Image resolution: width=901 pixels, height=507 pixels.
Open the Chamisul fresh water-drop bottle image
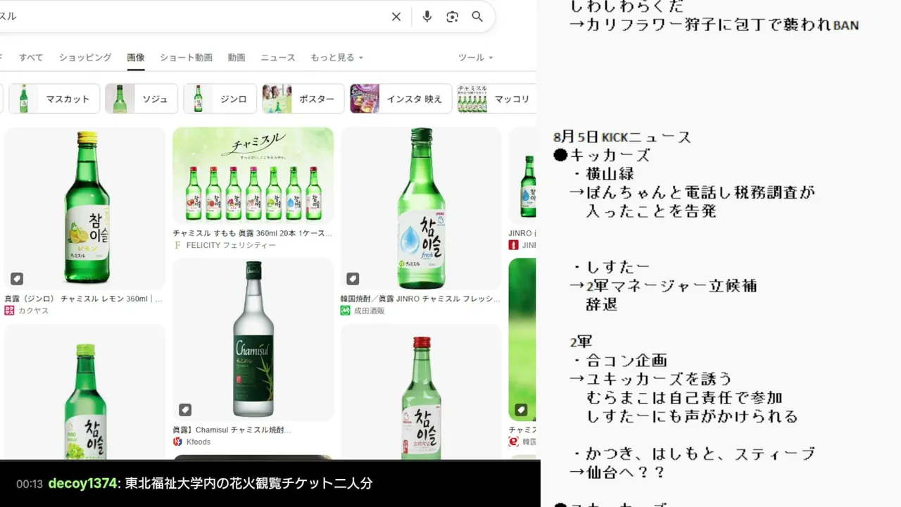click(421, 208)
